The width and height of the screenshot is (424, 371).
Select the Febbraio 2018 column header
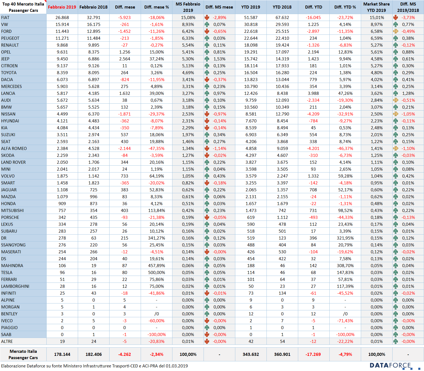94,7
